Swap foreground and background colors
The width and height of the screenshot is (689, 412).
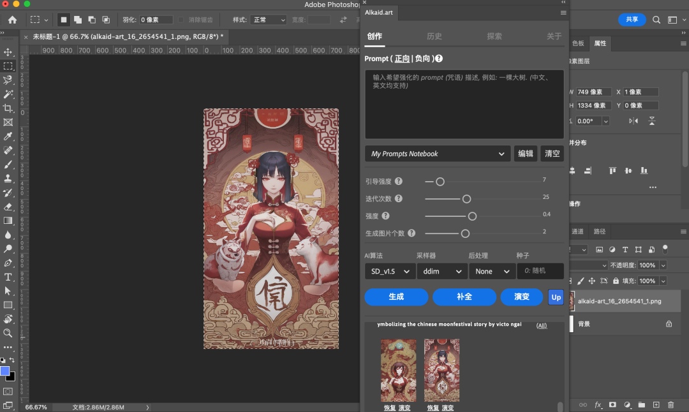click(x=12, y=360)
